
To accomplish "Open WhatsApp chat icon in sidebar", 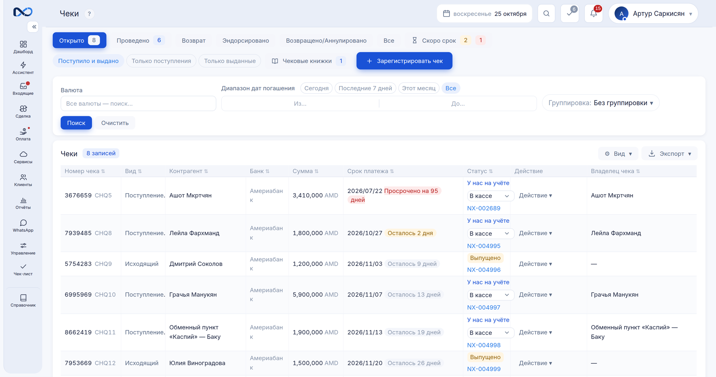I will tap(23, 226).
